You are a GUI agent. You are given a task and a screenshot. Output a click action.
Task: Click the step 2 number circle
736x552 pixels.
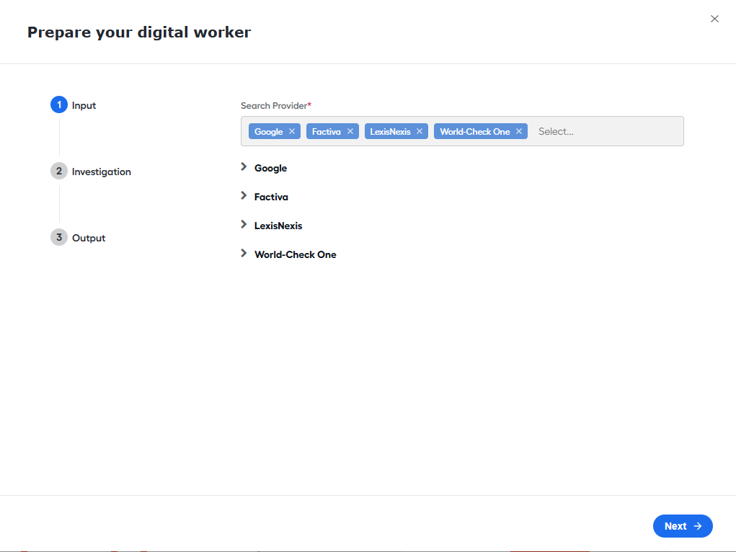click(x=59, y=172)
